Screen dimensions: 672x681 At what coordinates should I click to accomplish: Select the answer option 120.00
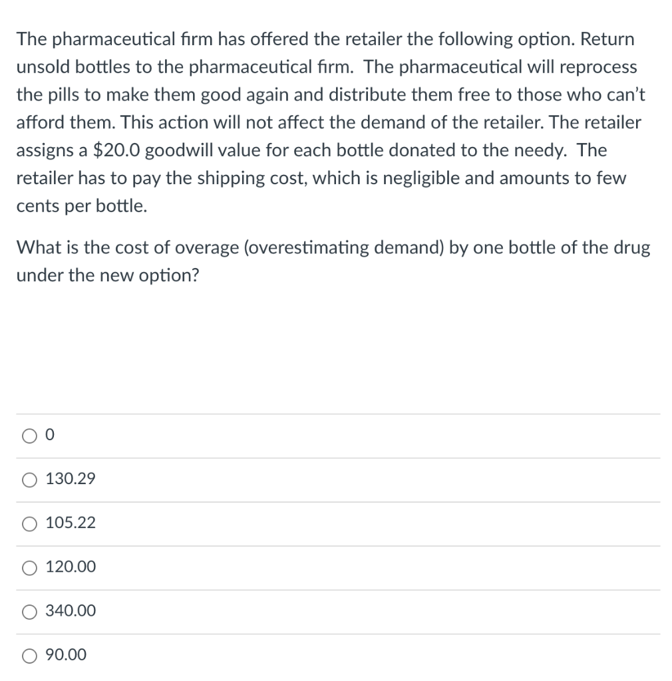[x=28, y=568]
